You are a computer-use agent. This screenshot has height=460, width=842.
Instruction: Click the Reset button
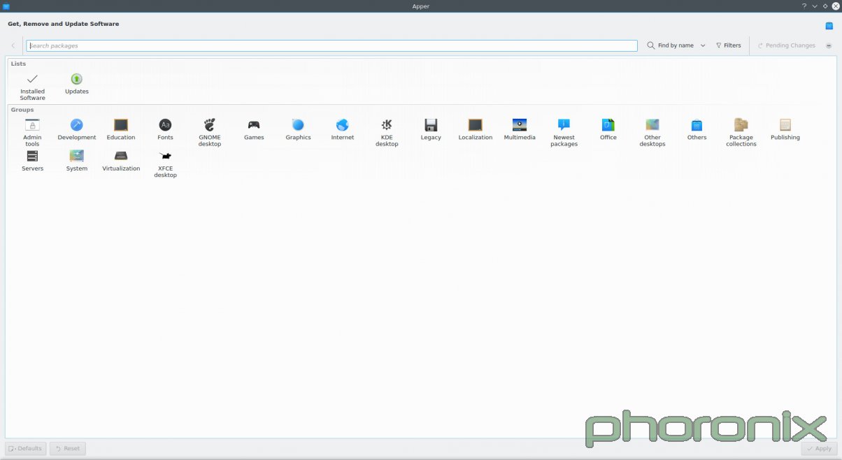(67, 448)
